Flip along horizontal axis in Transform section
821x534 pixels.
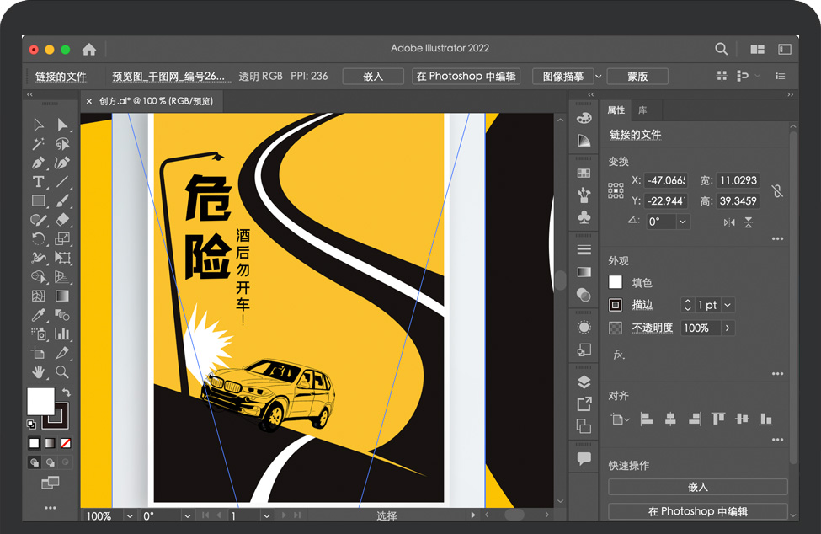(729, 222)
